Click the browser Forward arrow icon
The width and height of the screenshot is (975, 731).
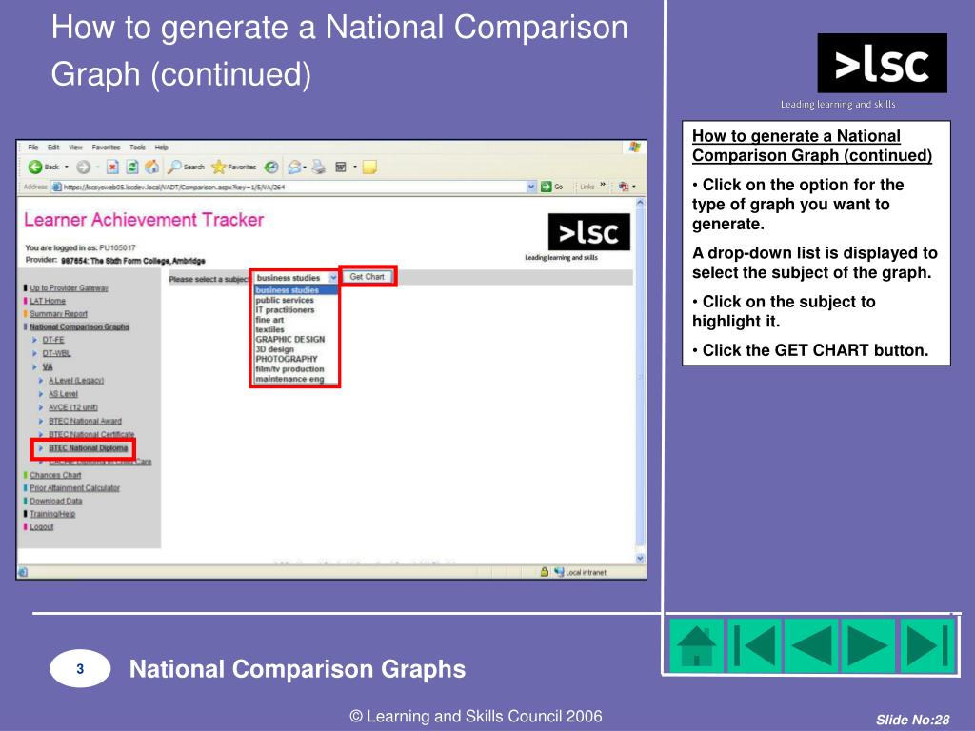84,167
